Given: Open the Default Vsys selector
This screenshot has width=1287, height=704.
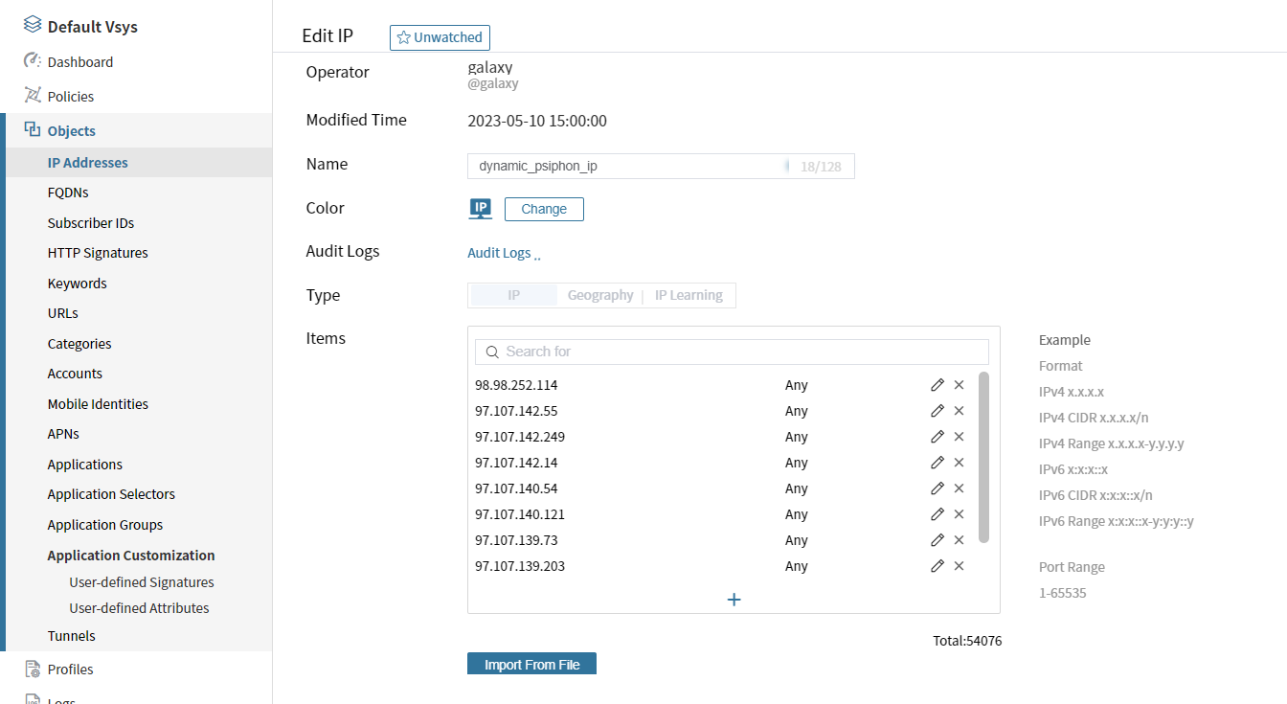Looking at the screenshot, I should pyautogui.click(x=92, y=27).
